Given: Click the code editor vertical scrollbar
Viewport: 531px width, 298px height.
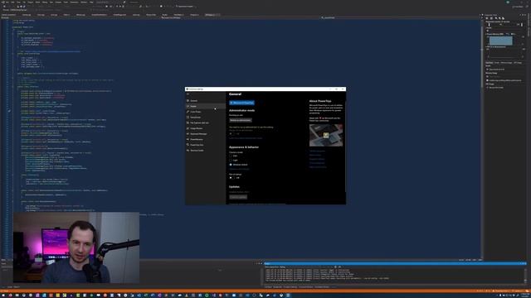Looking at the screenshot, I should pos(481,138).
